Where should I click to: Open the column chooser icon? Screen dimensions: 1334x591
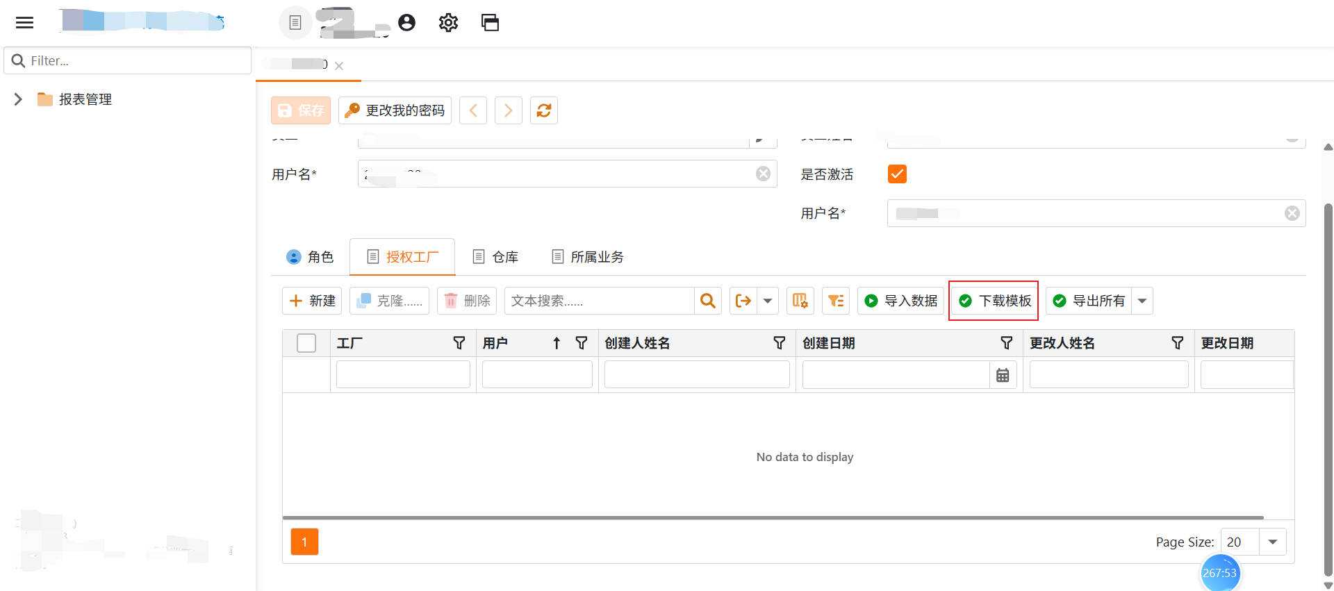[800, 301]
